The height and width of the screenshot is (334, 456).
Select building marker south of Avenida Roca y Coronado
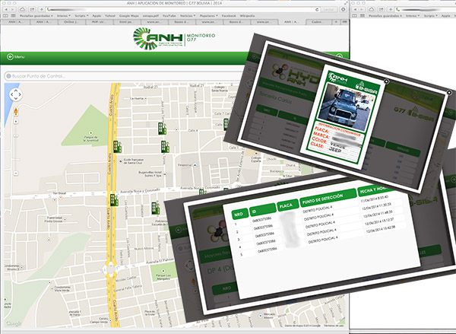pos(156,208)
